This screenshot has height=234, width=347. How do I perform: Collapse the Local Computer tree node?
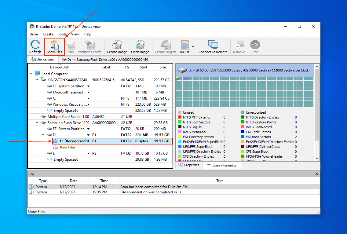[31, 74]
